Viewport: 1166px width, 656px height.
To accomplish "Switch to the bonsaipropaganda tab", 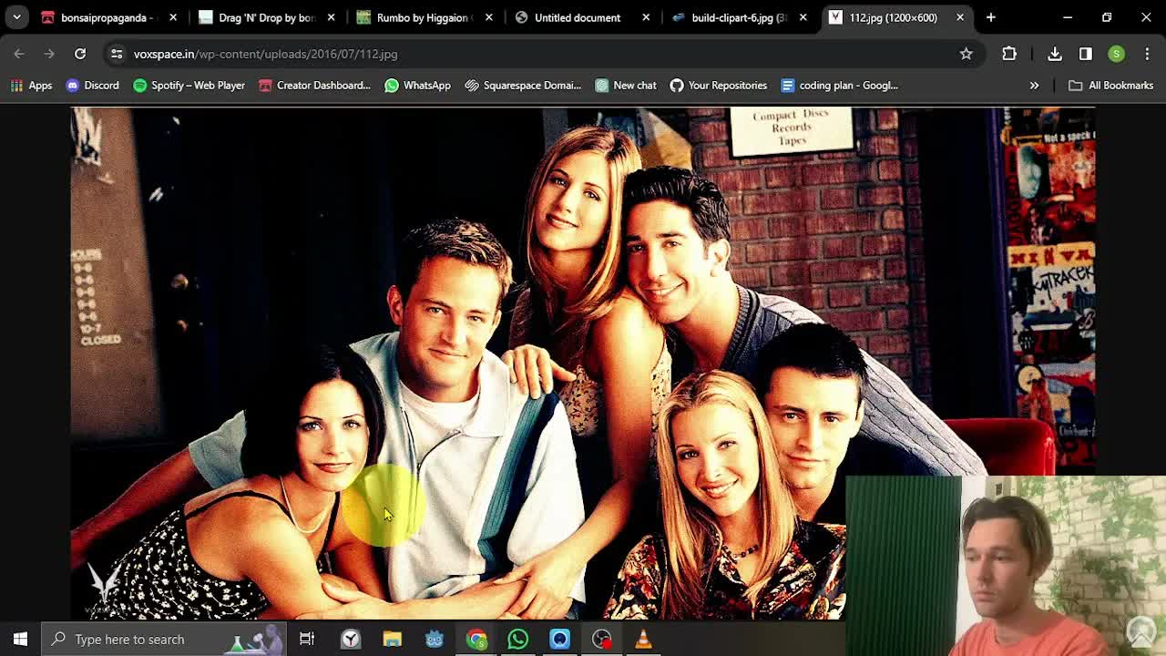I will 109,17.
